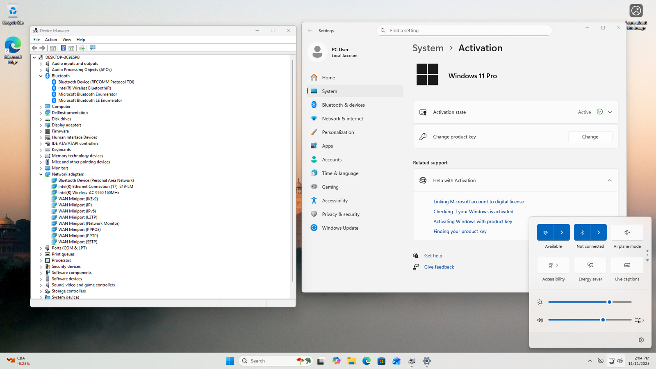656x369 pixels.
Task: Click the Change product key button
Action: (x=590, y=137)
